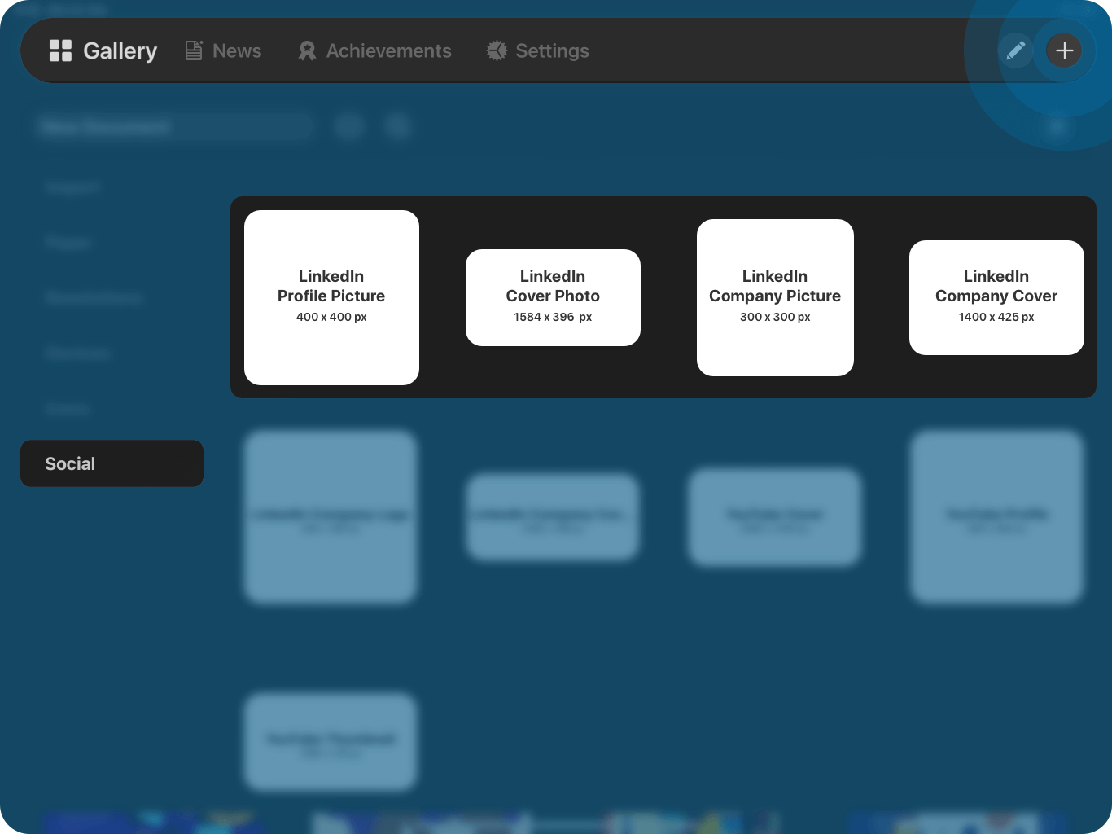Viewport: 1112px width, 834px height.
Task: Click the Achievements ribbon icon
Action: (307, 50)
